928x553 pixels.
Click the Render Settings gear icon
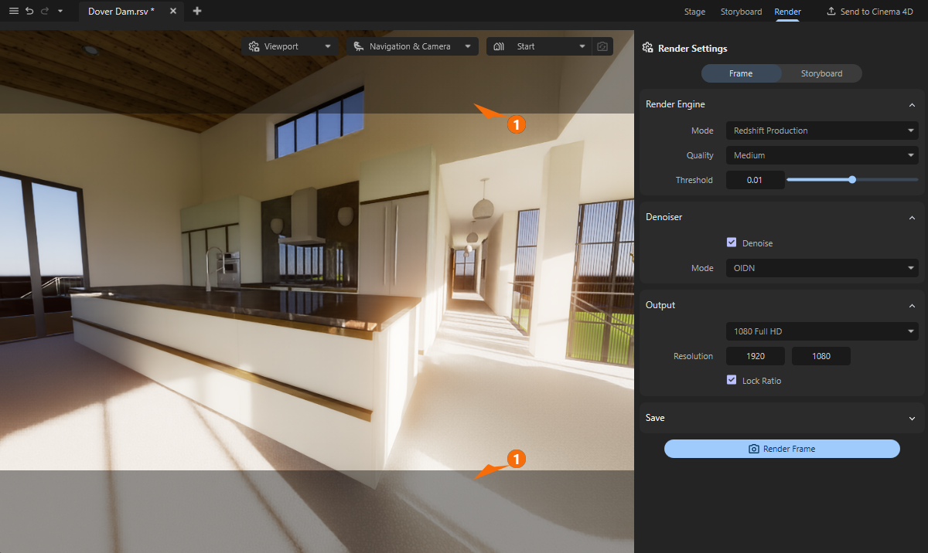pos(647,48)
